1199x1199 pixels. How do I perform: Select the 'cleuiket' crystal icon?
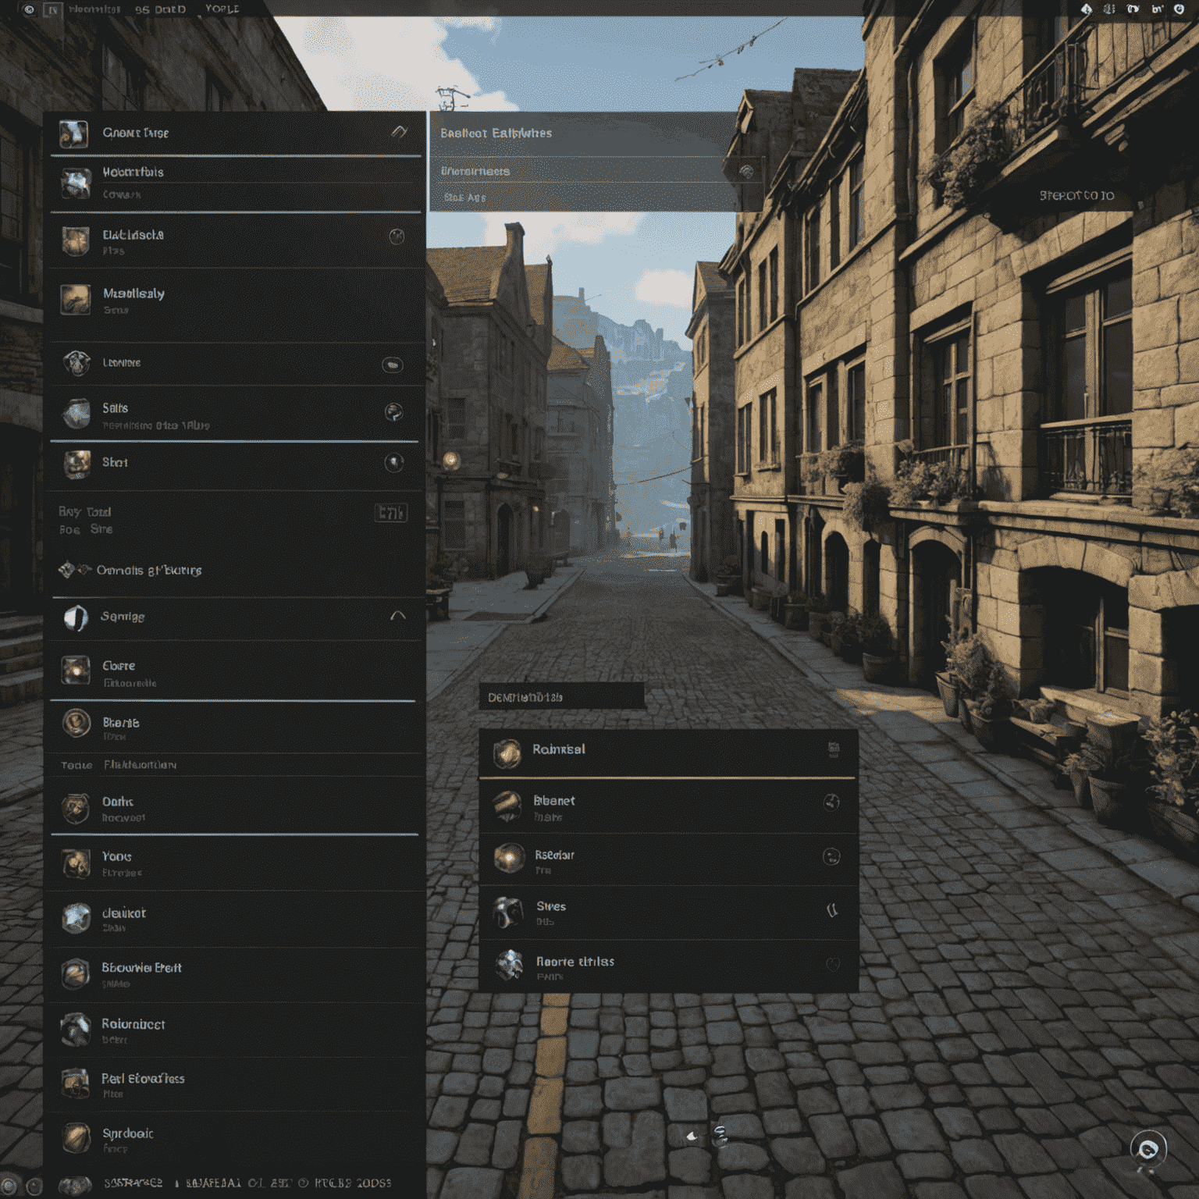tap(76, 919)
